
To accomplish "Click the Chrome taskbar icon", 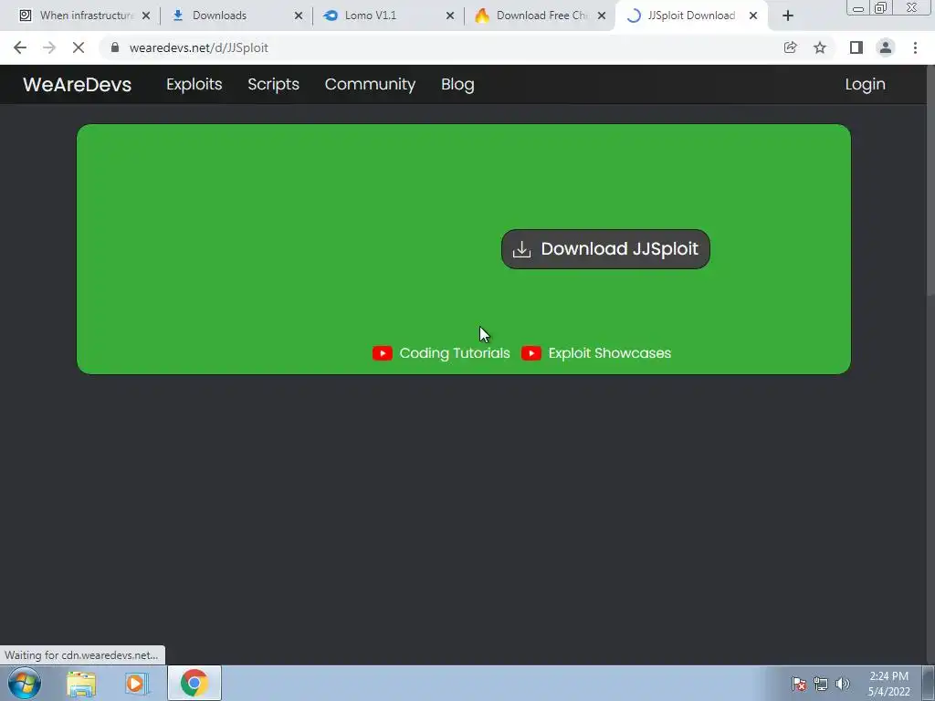I will [x=194, y=683].
